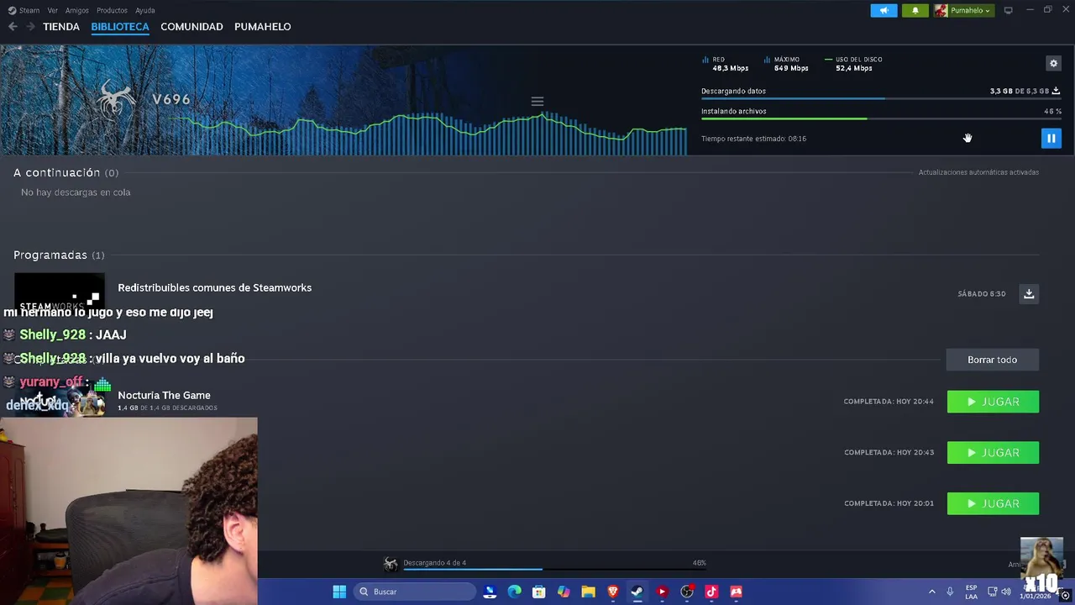Viewport: 1075px width, 605px height.
Task: Pause the current V696 download
Action: point(1051,139)
